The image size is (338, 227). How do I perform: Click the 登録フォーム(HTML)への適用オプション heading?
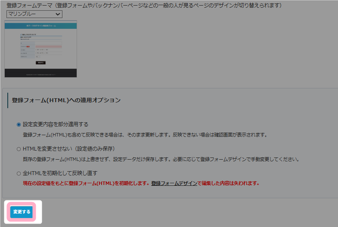click(x=66, y=100)
